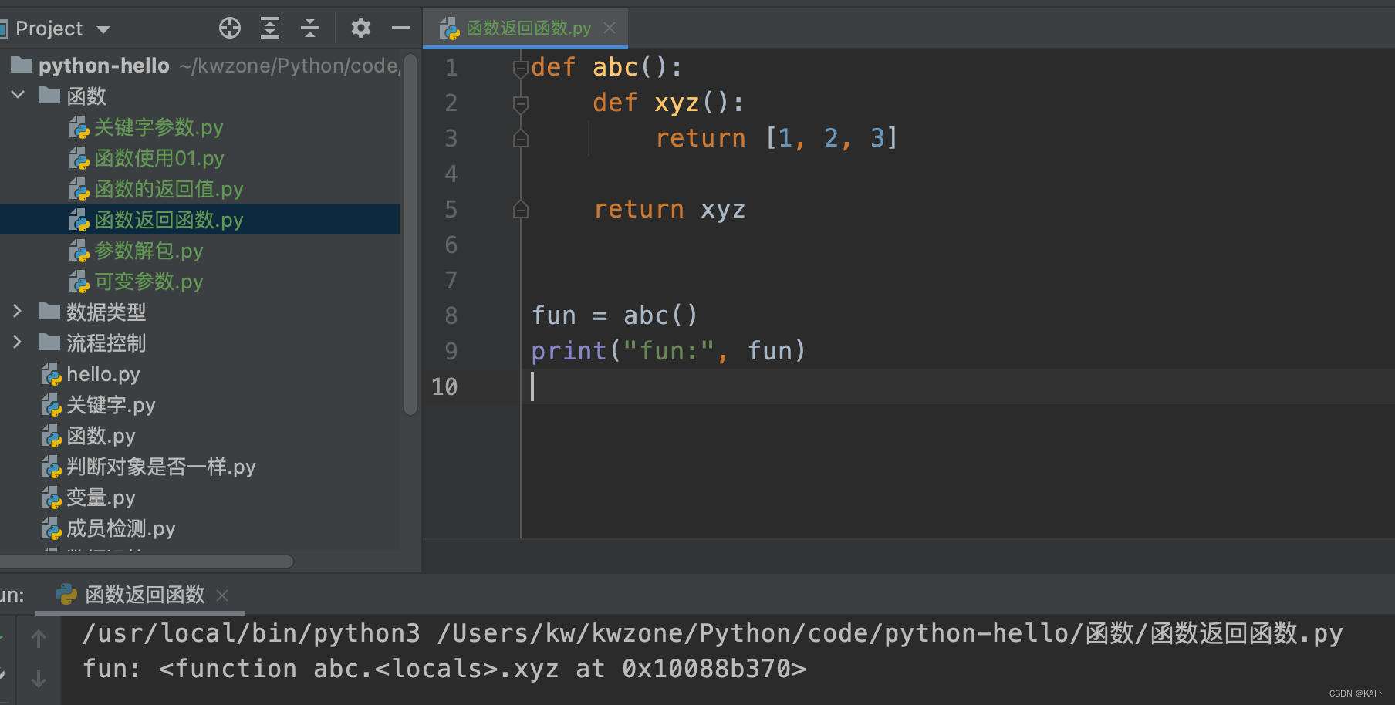Expand the 数据类型 folder
1395x705 pixels.
(x=18, y=312)
